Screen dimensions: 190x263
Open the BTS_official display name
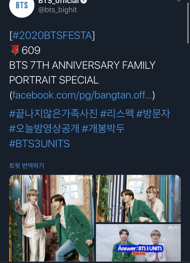pyautogui.click(x=59, y=1)
